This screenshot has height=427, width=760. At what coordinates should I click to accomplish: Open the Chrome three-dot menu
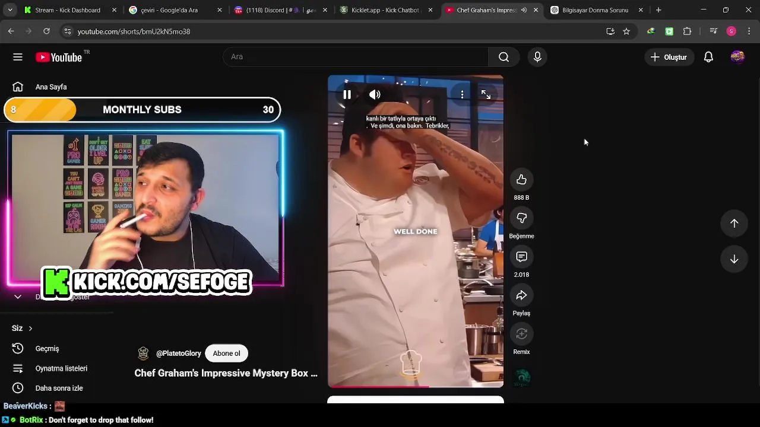749,31
